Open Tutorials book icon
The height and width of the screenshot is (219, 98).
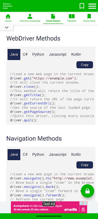[x=72, y=16]
